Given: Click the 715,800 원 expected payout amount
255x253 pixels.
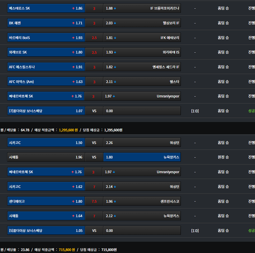Looking at the screenshot, I should tap(67, 250).
